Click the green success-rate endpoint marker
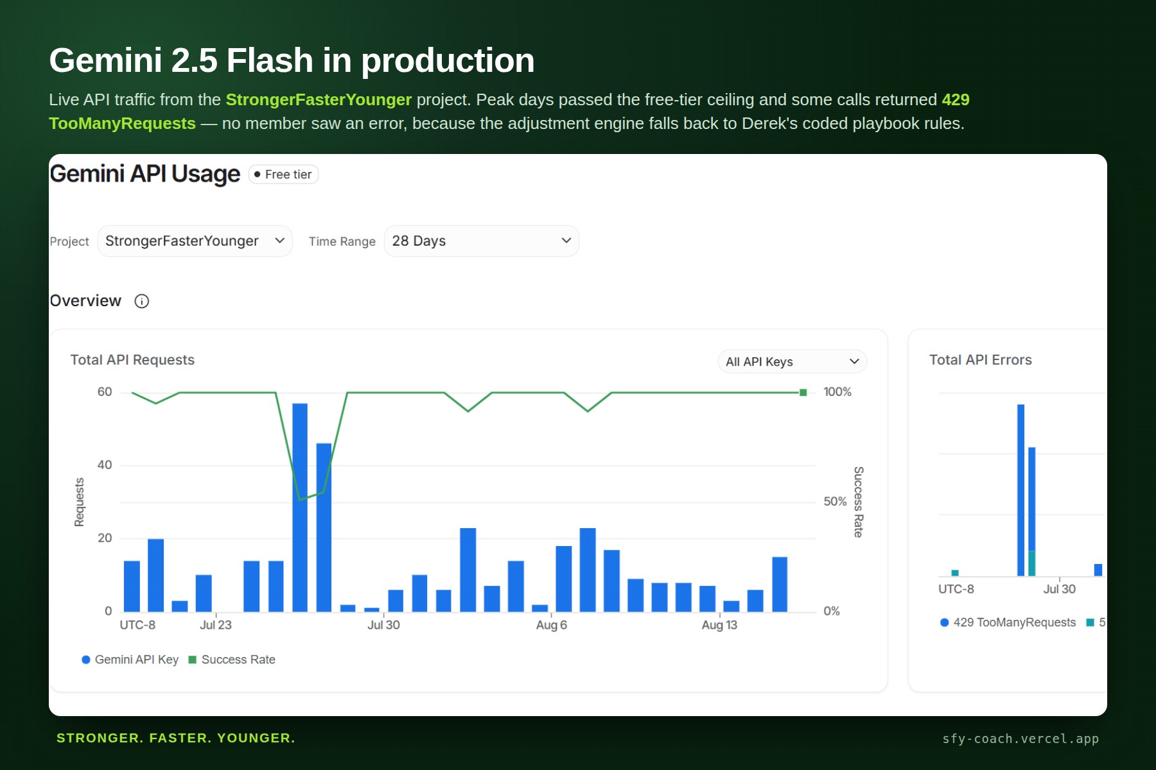The width and height of the screenshot is (1156, 770). point(803,392)
